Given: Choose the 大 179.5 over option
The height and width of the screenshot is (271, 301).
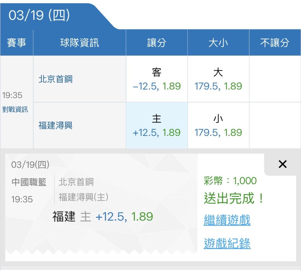Looking at the screenshot, I should [218, 79].
